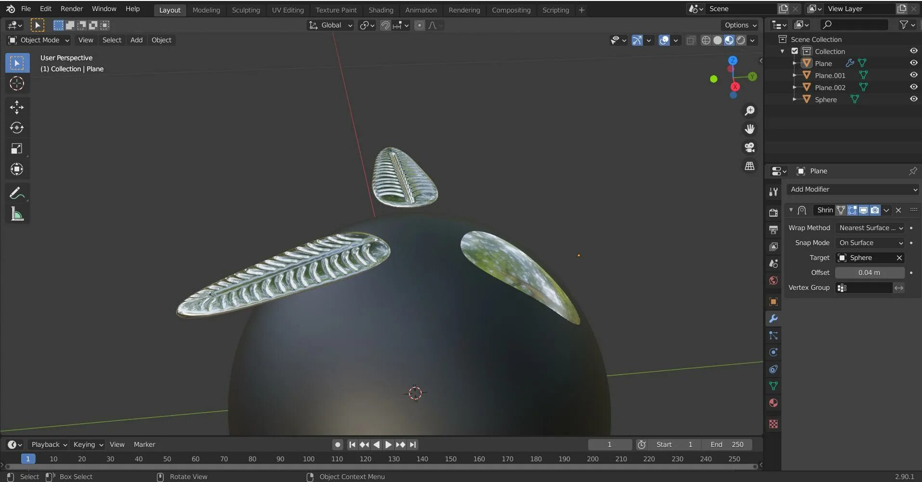Switch perspective/orthographic grid icon

(x=750, y=166)
